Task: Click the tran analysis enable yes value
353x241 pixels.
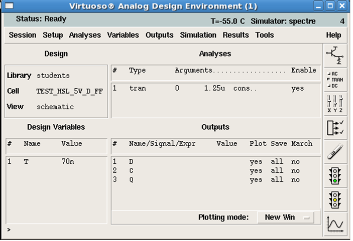Action: point(298,88)
